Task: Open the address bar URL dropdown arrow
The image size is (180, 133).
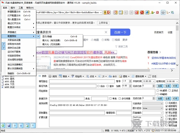Action: tap(101, 12)
